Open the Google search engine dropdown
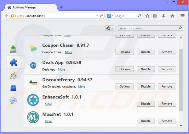189x134 pixels. click(x=110, y=16)
